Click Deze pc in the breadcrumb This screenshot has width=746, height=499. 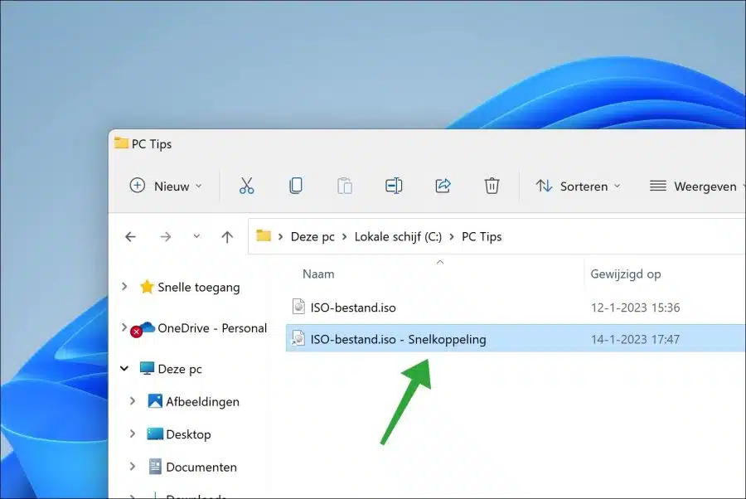click(x=312, y=236)
